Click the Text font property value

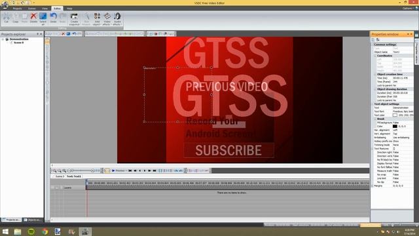tap(403, 111)
